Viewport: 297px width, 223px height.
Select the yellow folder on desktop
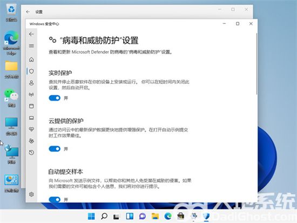[11, 69]
